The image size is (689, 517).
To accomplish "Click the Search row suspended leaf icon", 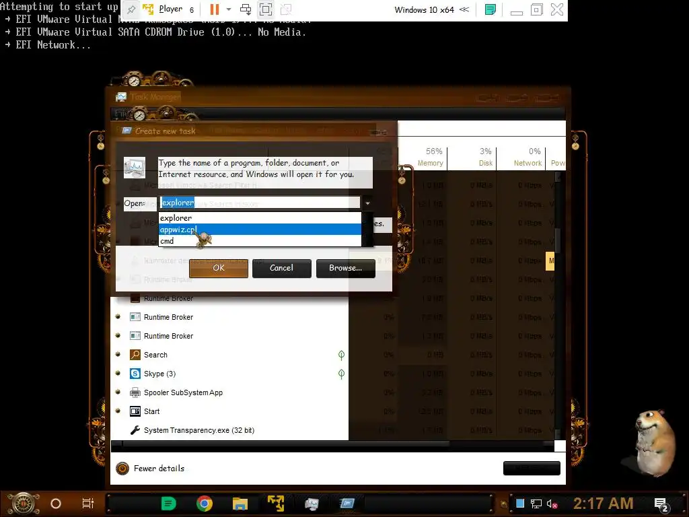I will tap(341, 355).
